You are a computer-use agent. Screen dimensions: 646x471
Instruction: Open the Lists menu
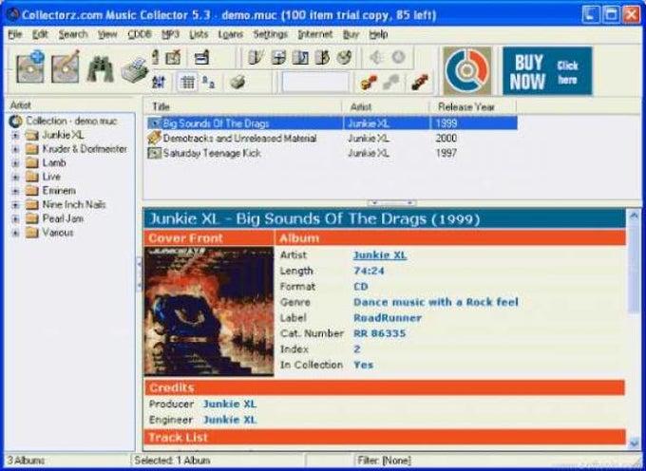[x=199, y=34]
